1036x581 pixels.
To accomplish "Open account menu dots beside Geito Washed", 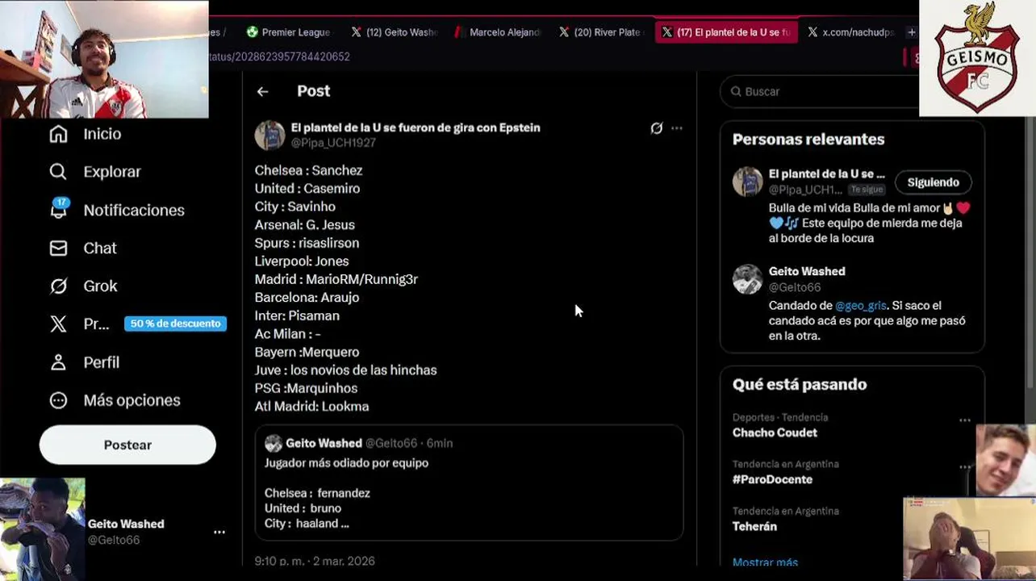I will coord(219,533).
